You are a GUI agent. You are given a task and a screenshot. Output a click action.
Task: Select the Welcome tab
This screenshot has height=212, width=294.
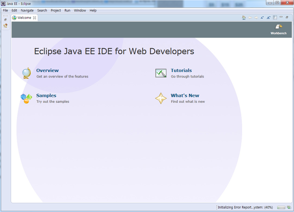click(24, 18)
